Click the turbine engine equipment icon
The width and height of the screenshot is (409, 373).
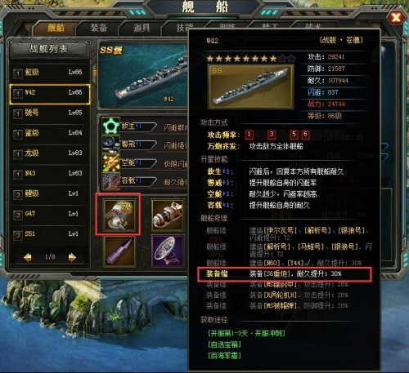(168, 215)
